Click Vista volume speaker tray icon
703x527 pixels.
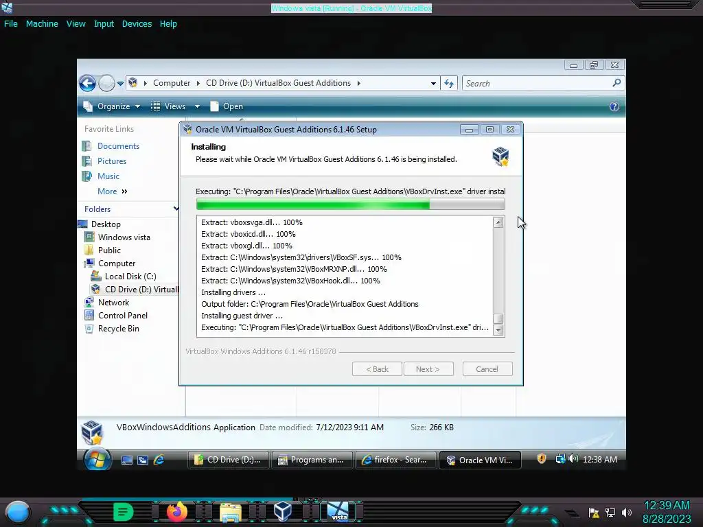point(573,459)
